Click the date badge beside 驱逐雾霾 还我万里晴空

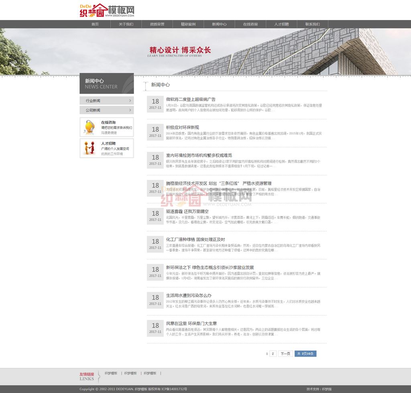[155, 216]
